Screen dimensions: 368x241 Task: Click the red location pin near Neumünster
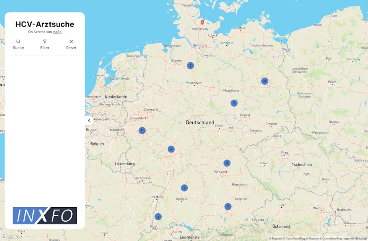pyautogui.click(x=202, y=23)
